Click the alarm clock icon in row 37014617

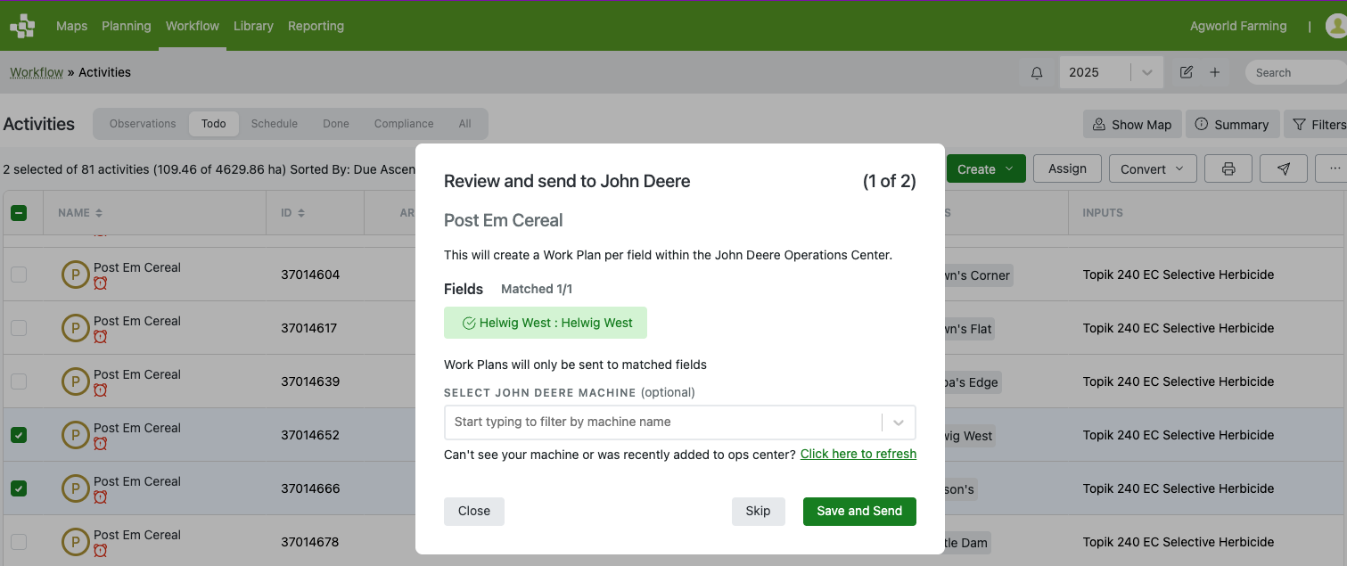[x=101, y=337]
